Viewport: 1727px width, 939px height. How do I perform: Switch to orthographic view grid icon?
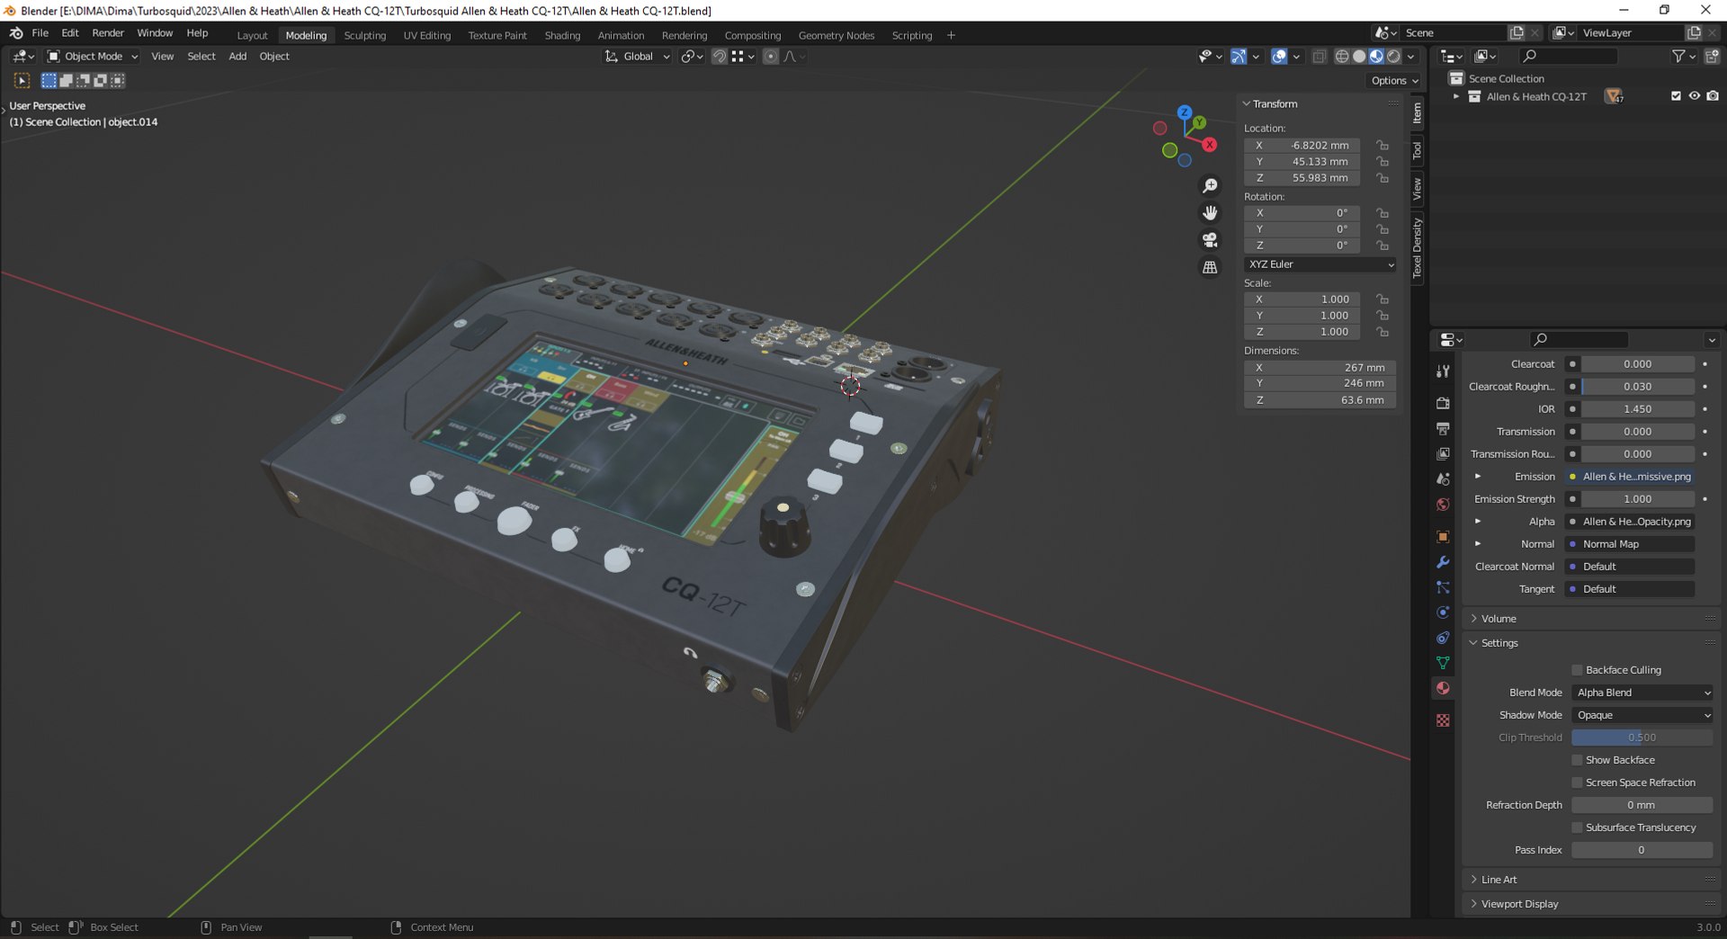1210,267
